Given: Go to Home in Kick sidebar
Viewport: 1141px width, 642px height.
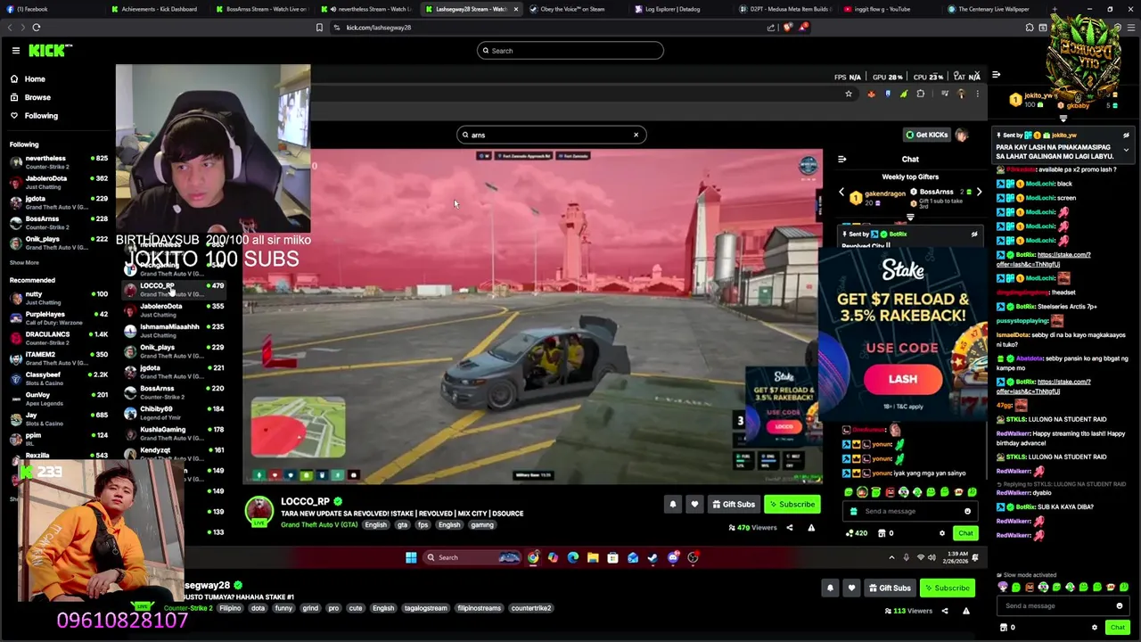Looking at the screenshot, I should 35,79.
